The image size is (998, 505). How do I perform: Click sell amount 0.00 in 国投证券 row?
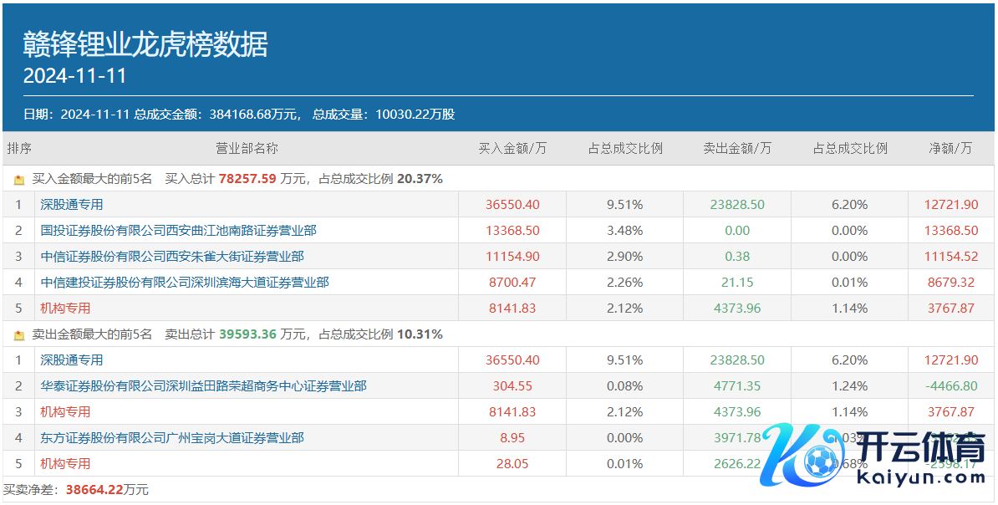tap(737, 231)
